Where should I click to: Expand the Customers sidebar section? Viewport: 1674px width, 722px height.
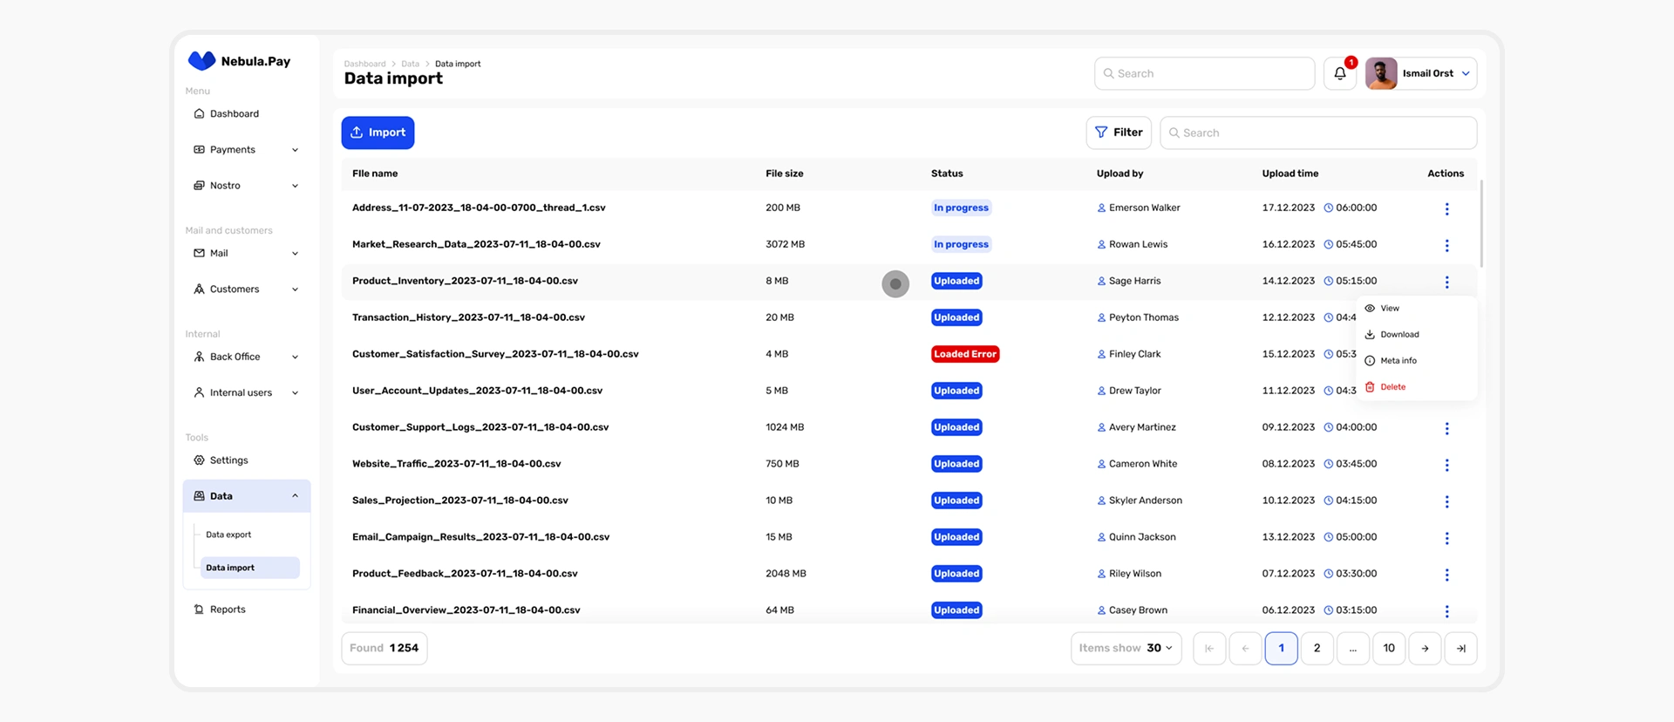(246, 289)
